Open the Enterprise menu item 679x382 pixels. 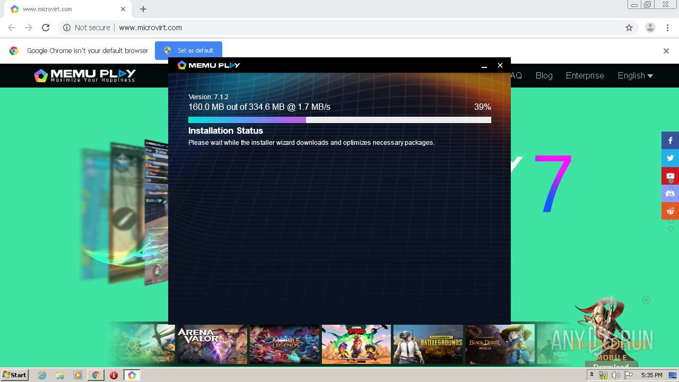click(x=585, y=75)
